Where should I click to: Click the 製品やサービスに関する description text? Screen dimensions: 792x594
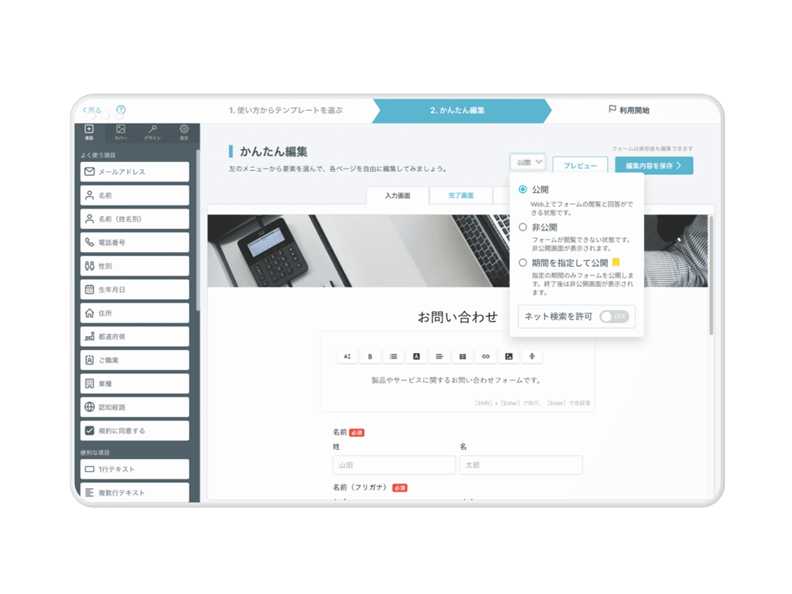pyautogui.click(x=456, y=380)
